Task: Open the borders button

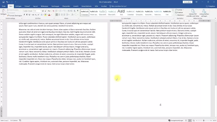Action: pyautogui.click(x=76, y=15)
